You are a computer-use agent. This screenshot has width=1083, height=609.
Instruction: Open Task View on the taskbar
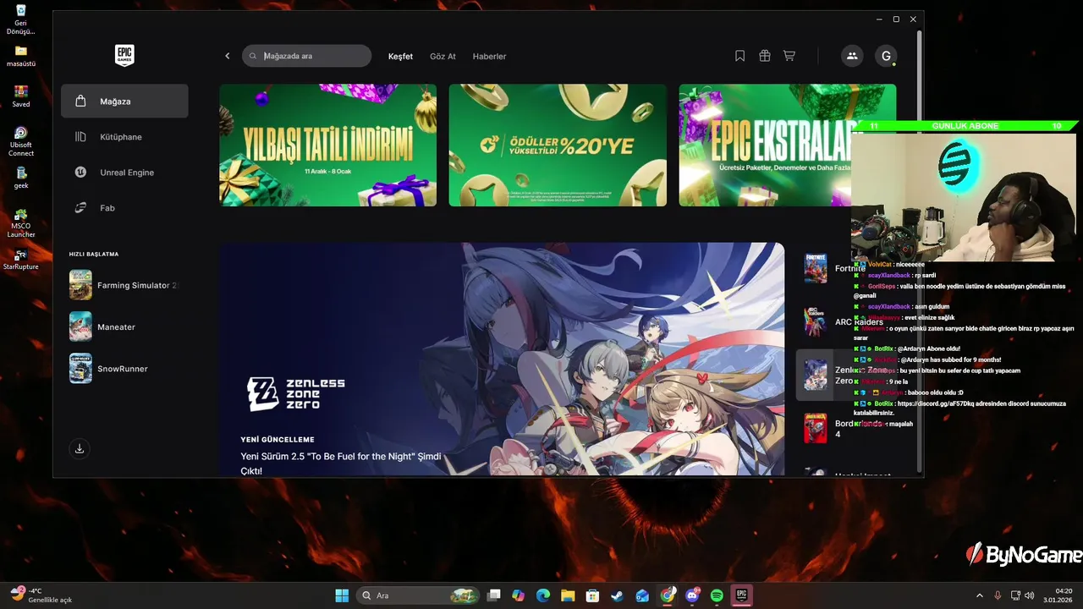click(494, 595)
